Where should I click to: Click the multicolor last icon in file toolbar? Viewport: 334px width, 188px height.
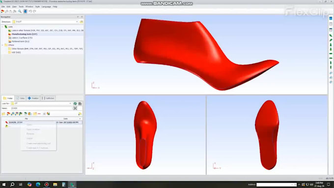48,114
